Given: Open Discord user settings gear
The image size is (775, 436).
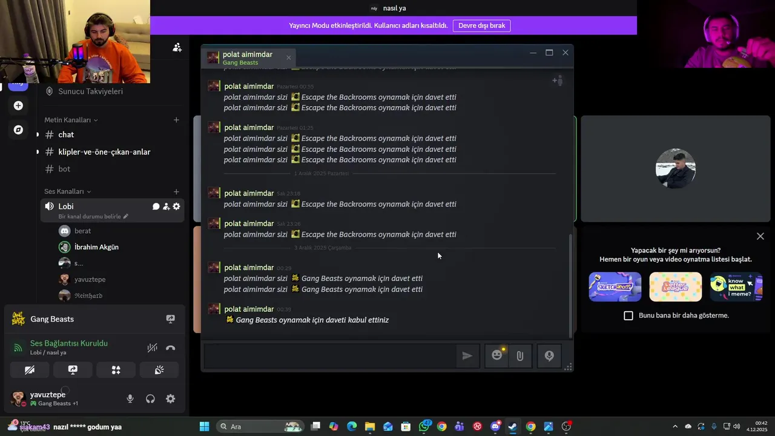Looking at the screenshot, I should [171, 398].
